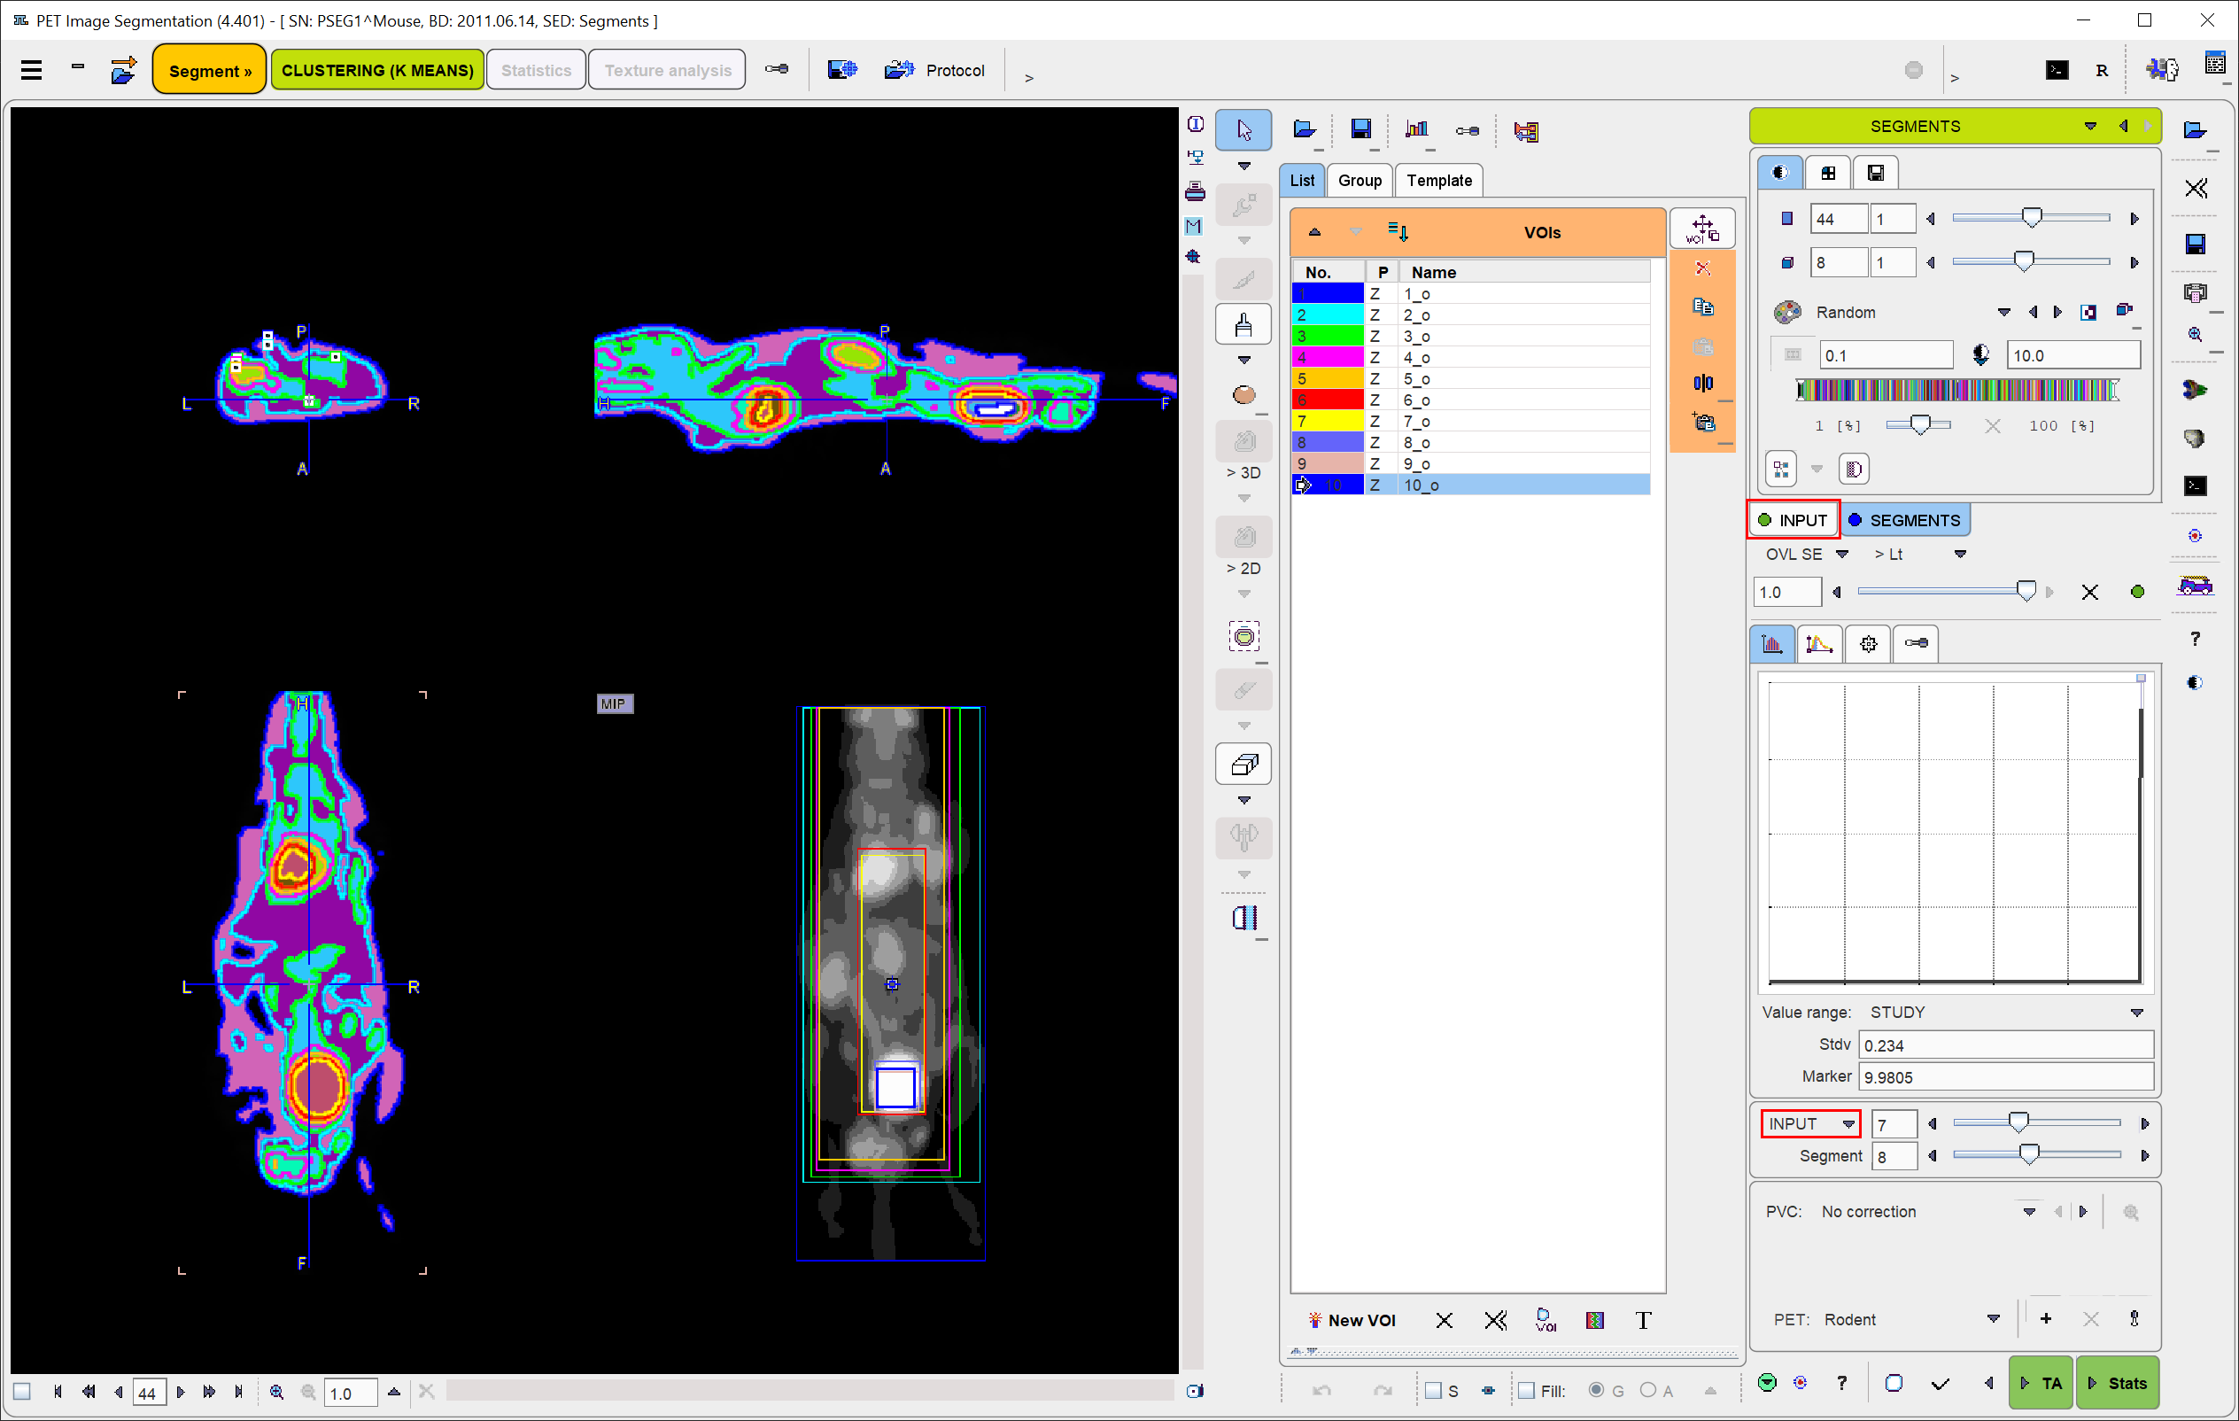
Task: Click New VOI button
Action: 1352,1320
